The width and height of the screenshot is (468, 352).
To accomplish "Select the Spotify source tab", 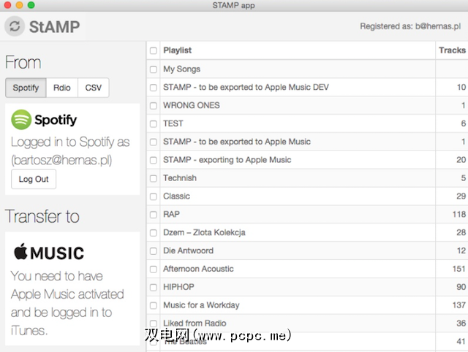I will click(x=26, y=88).
